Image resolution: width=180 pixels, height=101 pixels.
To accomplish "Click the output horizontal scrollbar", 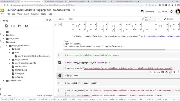I will (x=115, y=50).
